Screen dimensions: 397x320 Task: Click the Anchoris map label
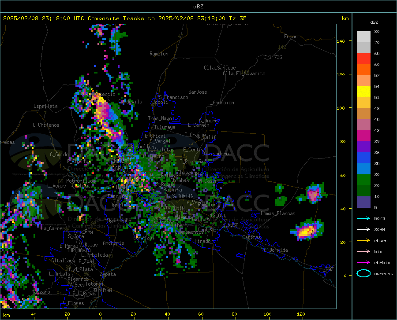point(113,243)
